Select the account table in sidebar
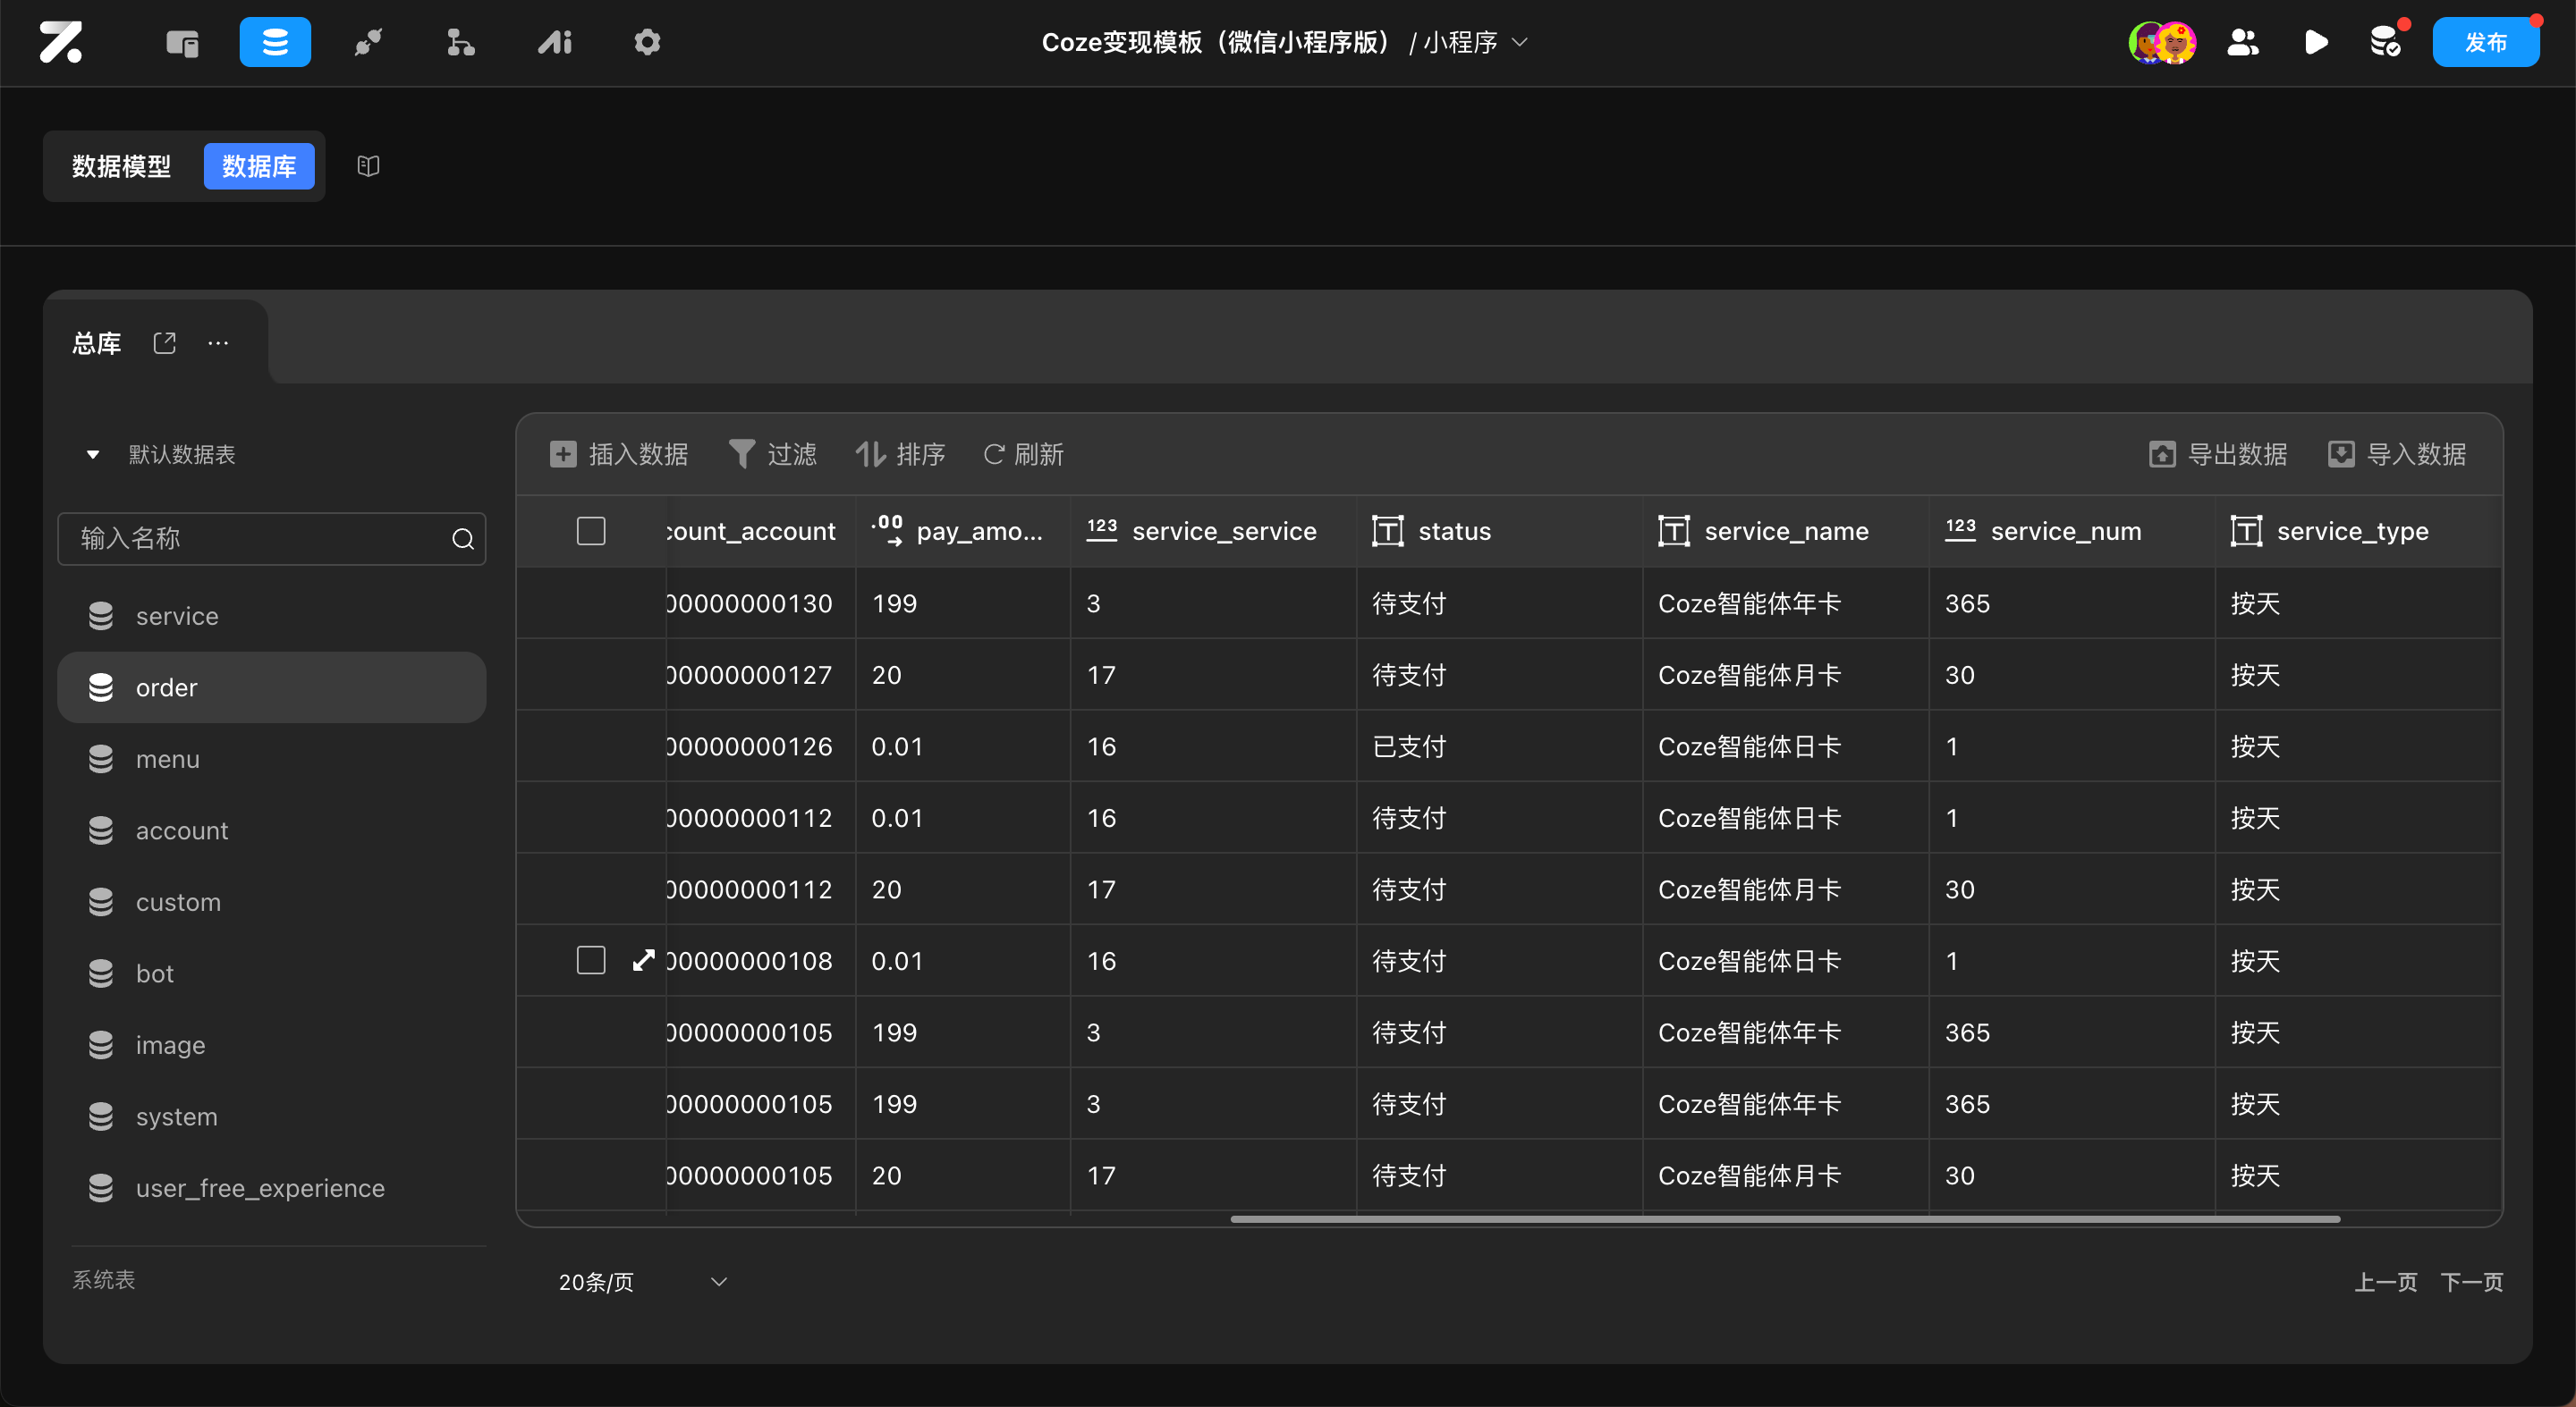 [181, 830]
